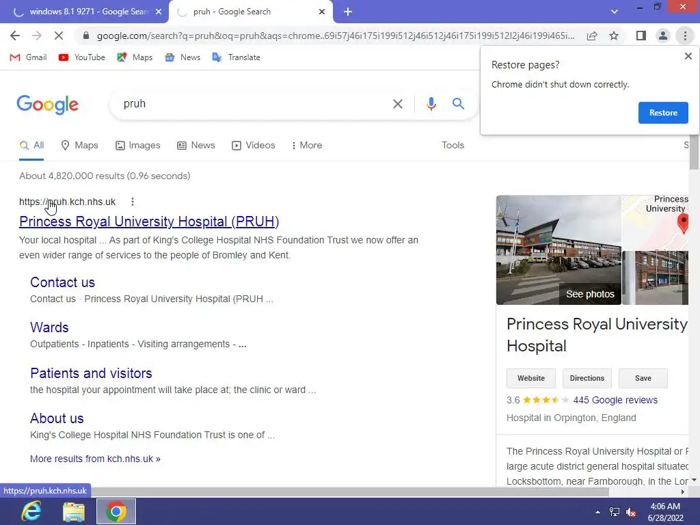Screen dimensions: 700x525
Task: Stop loading the page
Action: (59, 36)
